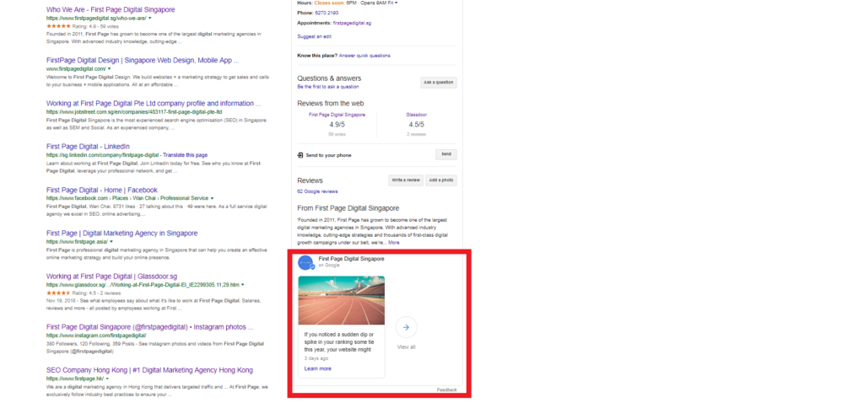
Task: Expand dropdown arrow beside the glassdoor.sg URL
Action: click(x=243, y=285)
